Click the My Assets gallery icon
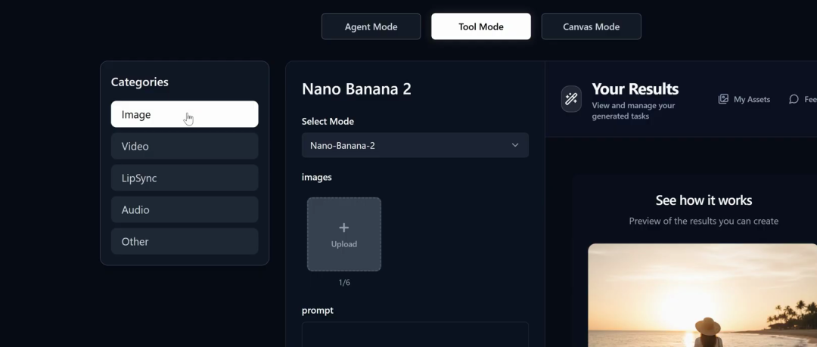Viewport: 817px width, 347px height. click(723, 99)
